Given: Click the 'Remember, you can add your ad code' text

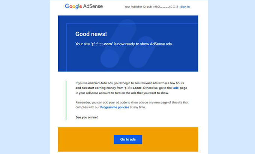Looking at the screenshot, I should click(132, 105).
